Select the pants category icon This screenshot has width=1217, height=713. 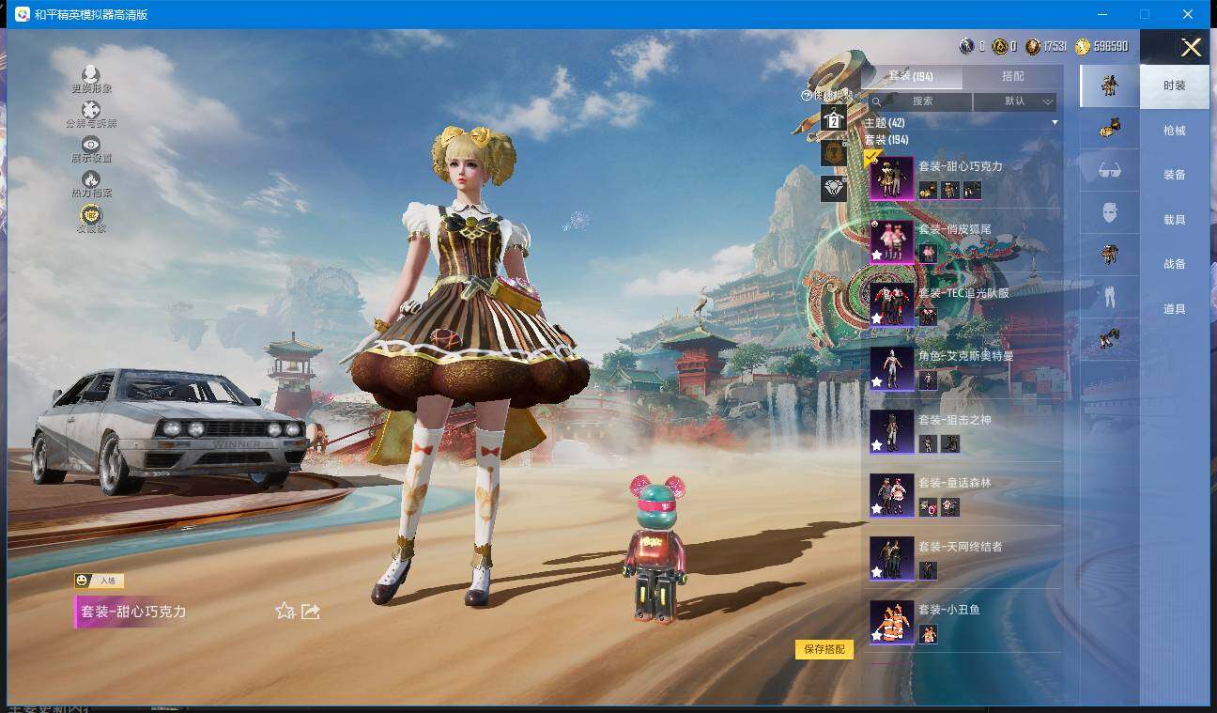click(1110, 298)
